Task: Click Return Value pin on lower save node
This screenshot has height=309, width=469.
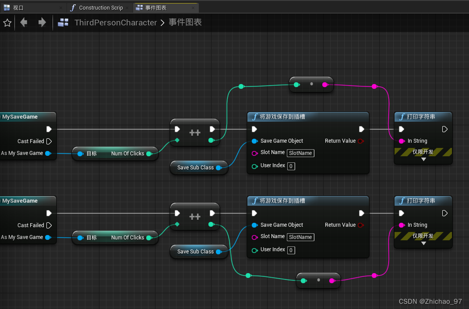Action: tap(361, 225)
